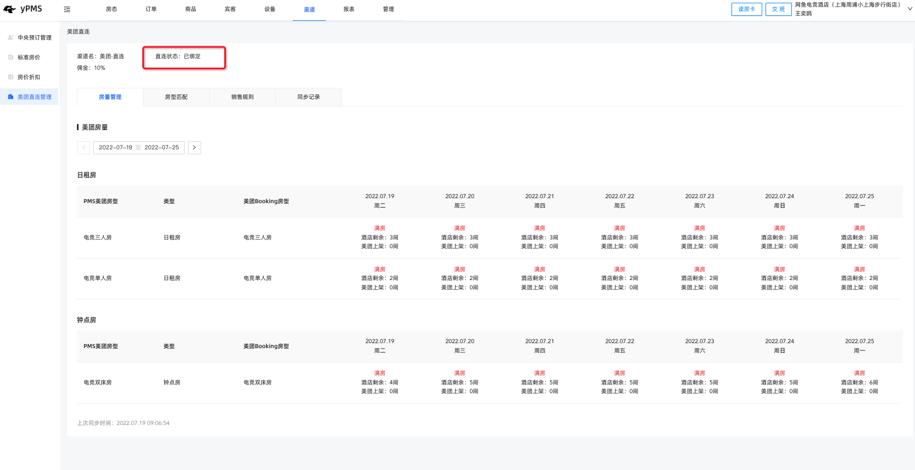Open the 商品 top menu
This screenshot has height=470, width=915.
click(x=191, y=9)
